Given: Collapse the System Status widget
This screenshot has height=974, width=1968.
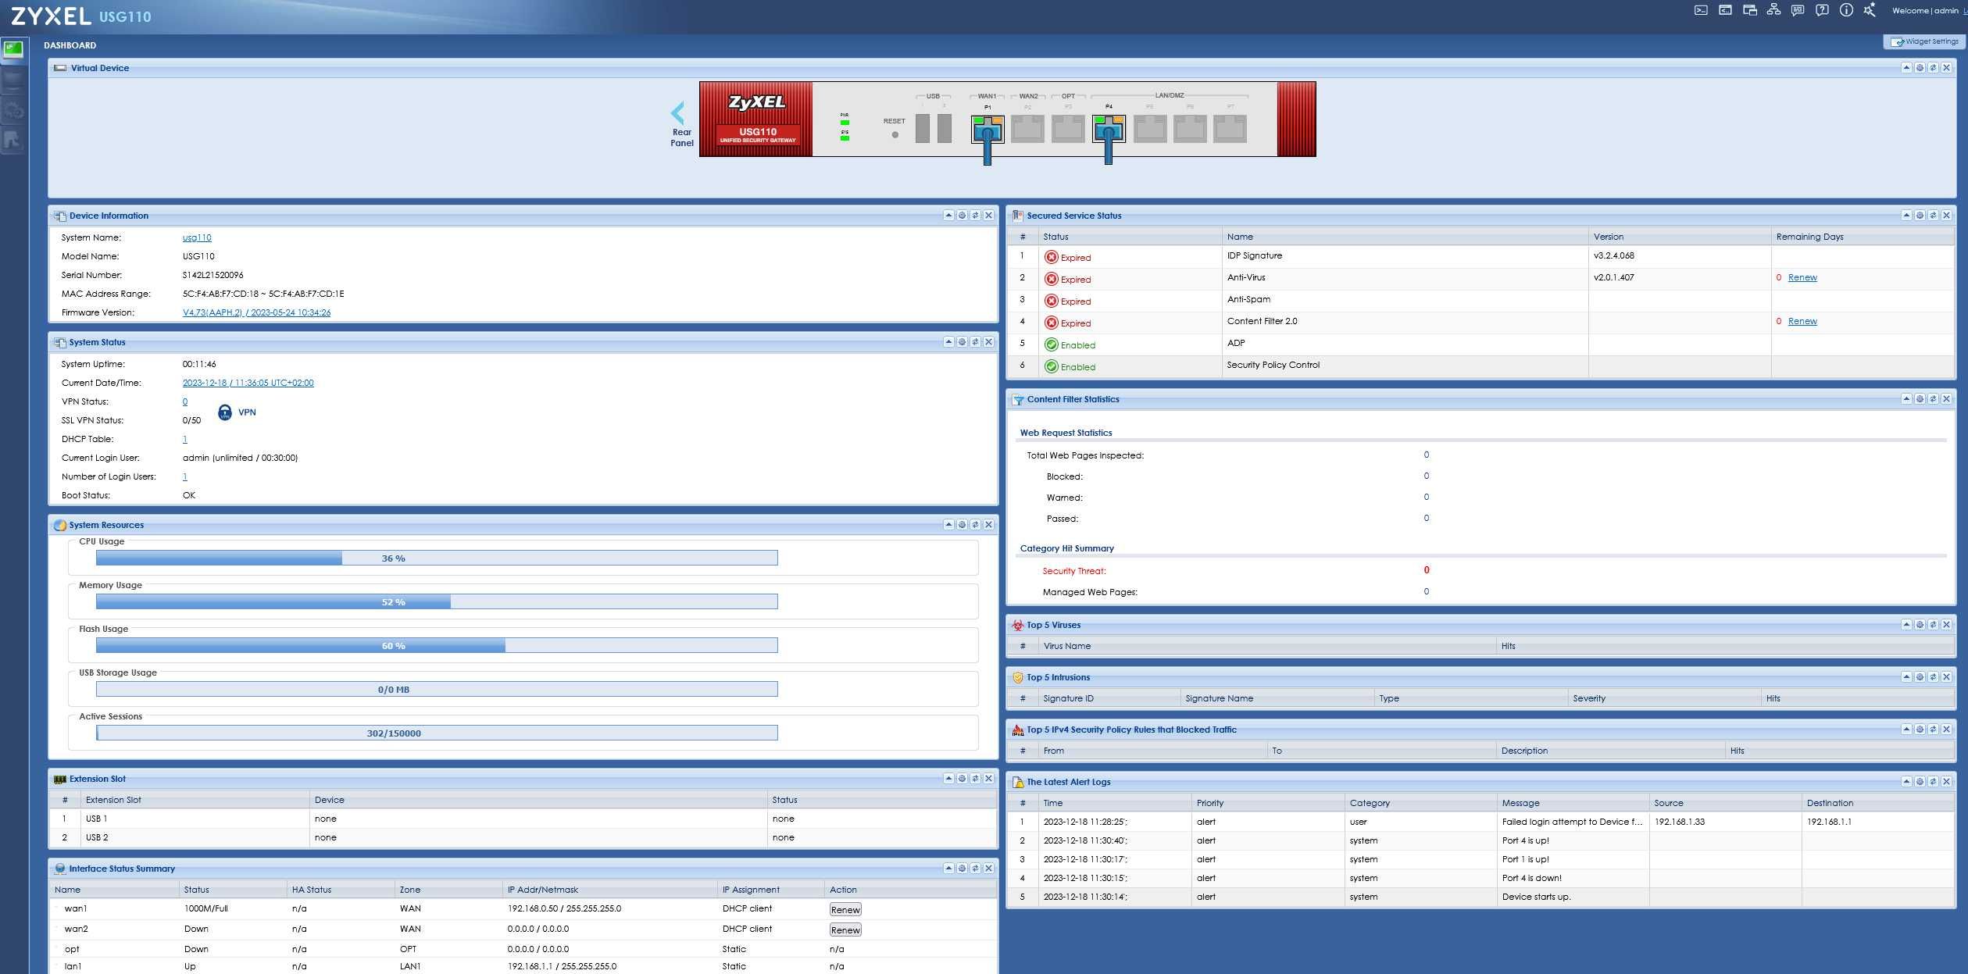Looking at the screenshot, I should pyautogui.click(x=948, y=342).
